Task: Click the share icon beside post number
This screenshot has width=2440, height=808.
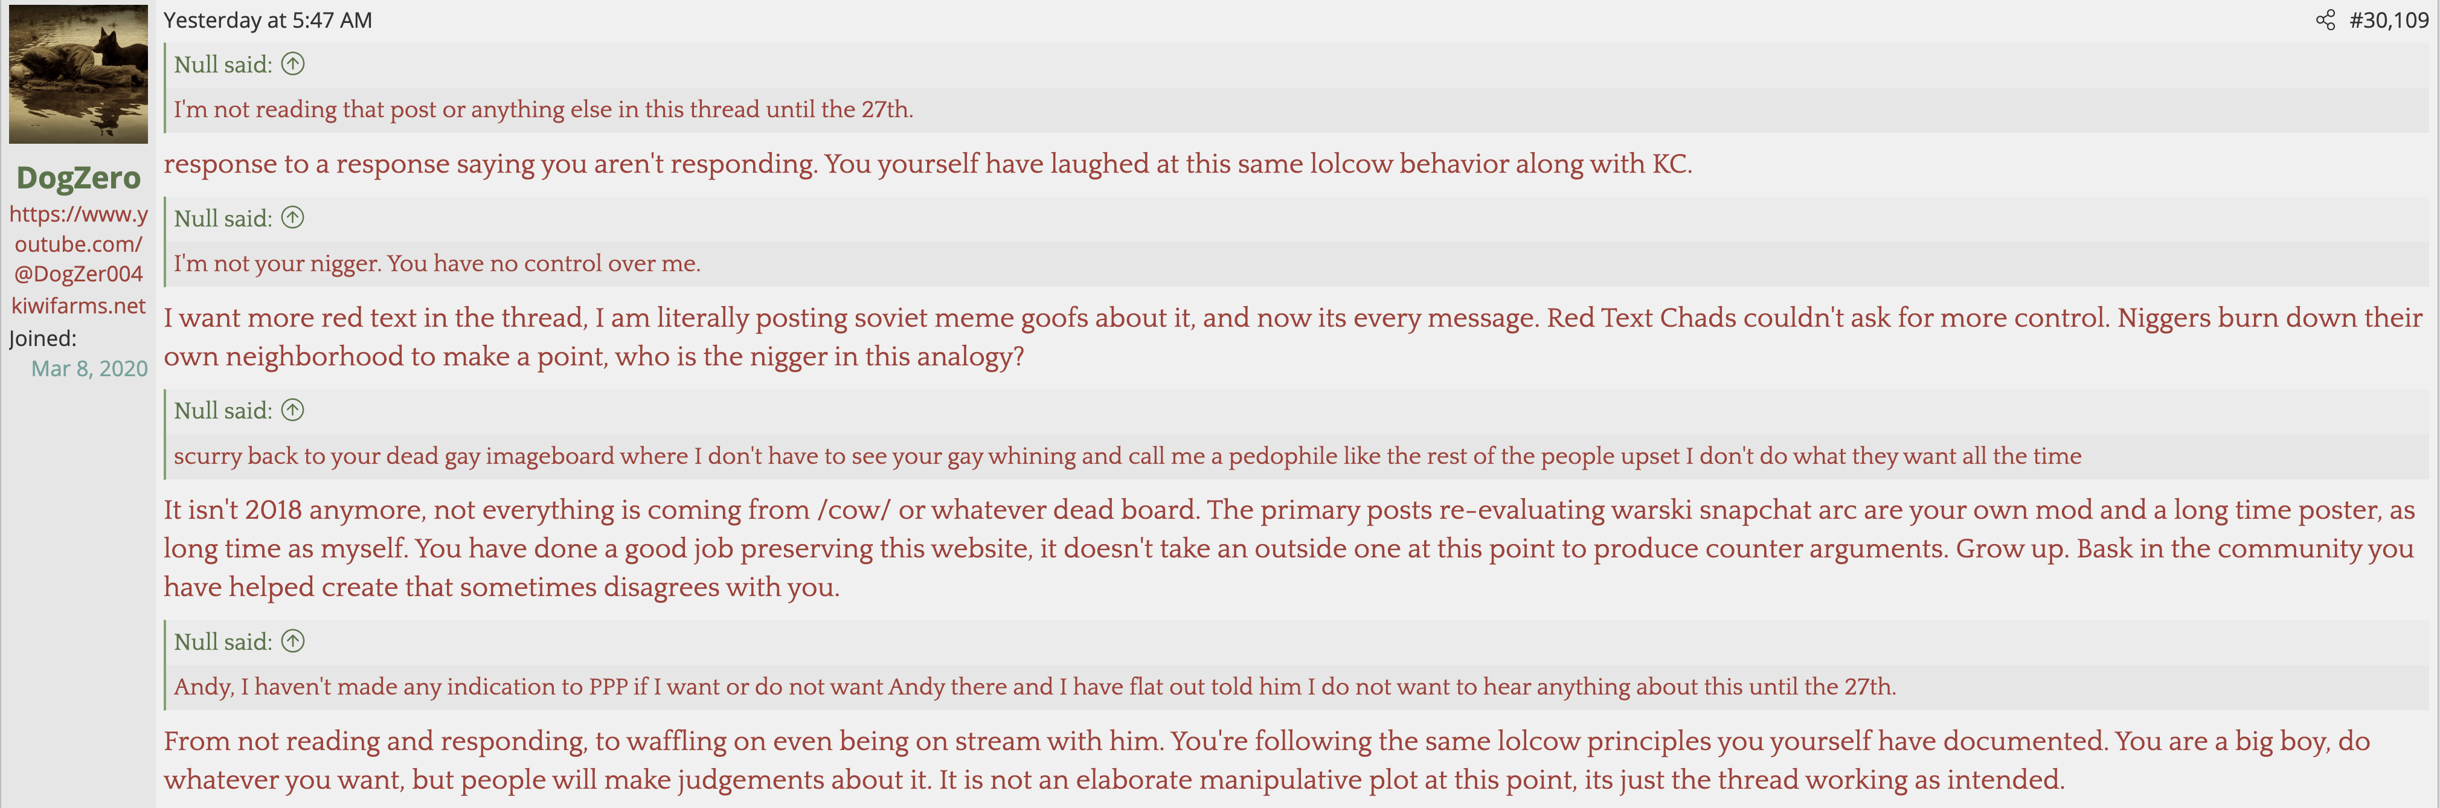Action: [2325, 20]
